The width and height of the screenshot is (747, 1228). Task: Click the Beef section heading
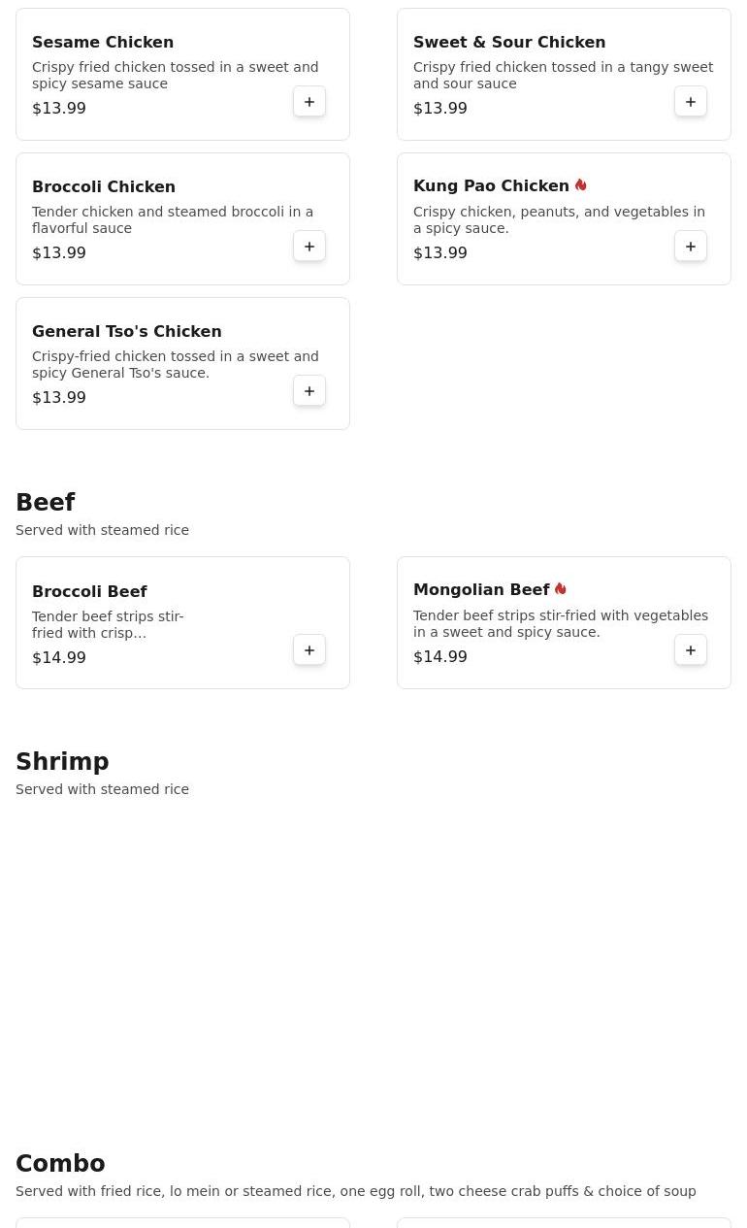(46, 503)
